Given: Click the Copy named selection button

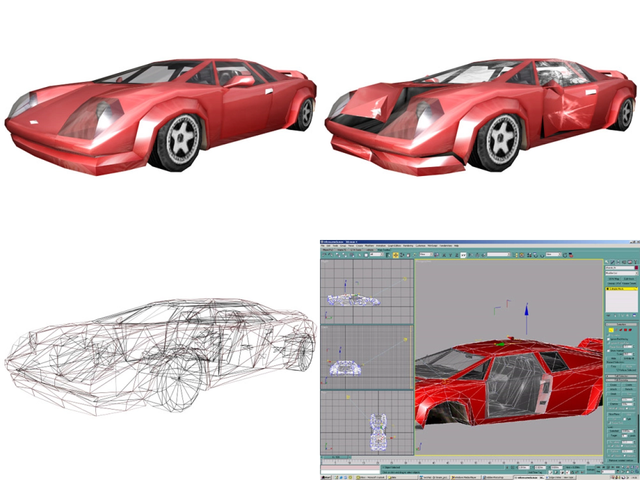Looking at the screenshot, I should [613, 366].
